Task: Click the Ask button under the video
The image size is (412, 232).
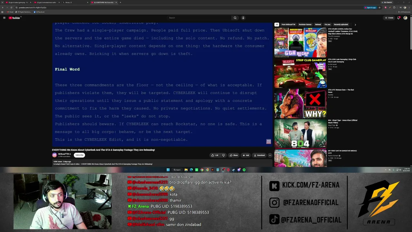Action: (x=246, y=155)
